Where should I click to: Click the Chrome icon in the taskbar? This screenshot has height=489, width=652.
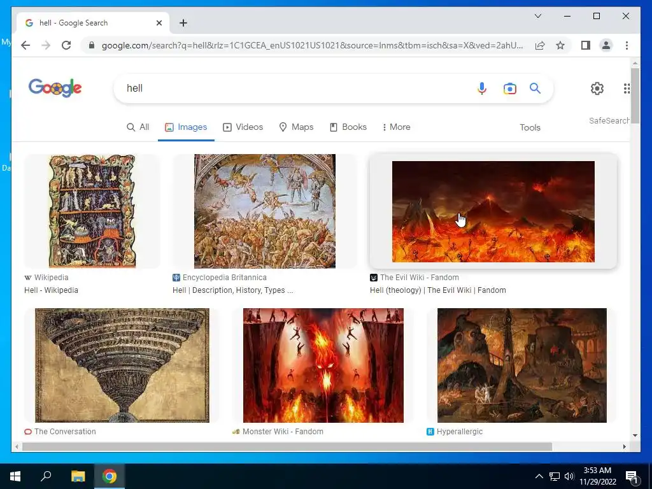tap(110, 476)
